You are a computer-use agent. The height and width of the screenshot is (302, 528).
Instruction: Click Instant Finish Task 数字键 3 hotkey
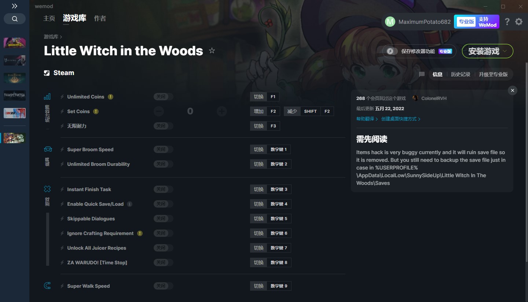271,189
